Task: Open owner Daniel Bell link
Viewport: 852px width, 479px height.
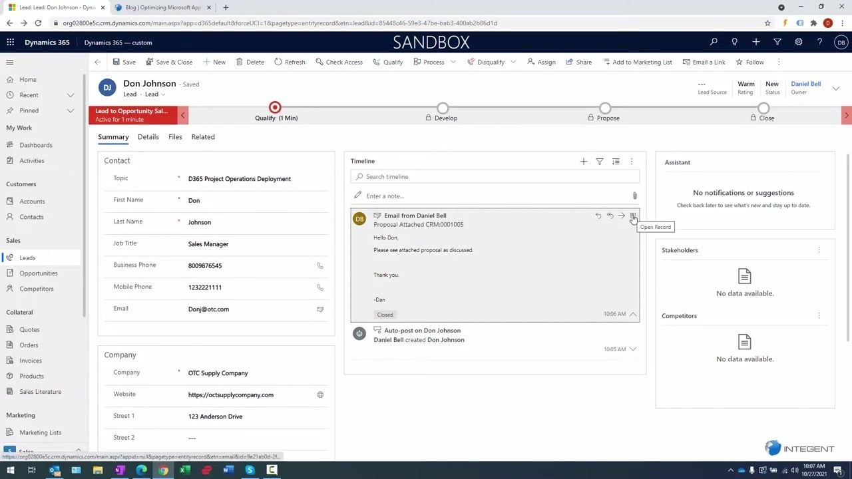Action: [805, 84]
